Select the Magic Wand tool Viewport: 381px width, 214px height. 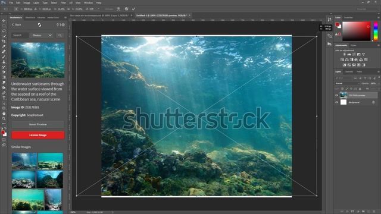click(x=4, y=36)
